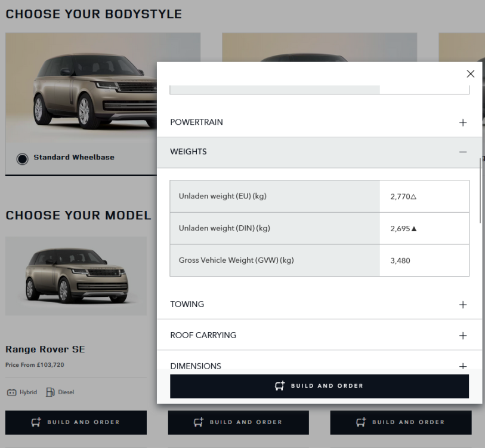Click the Standard Wheelbase label
This screenshot has width=485, height=448.
tap(74, 157)
